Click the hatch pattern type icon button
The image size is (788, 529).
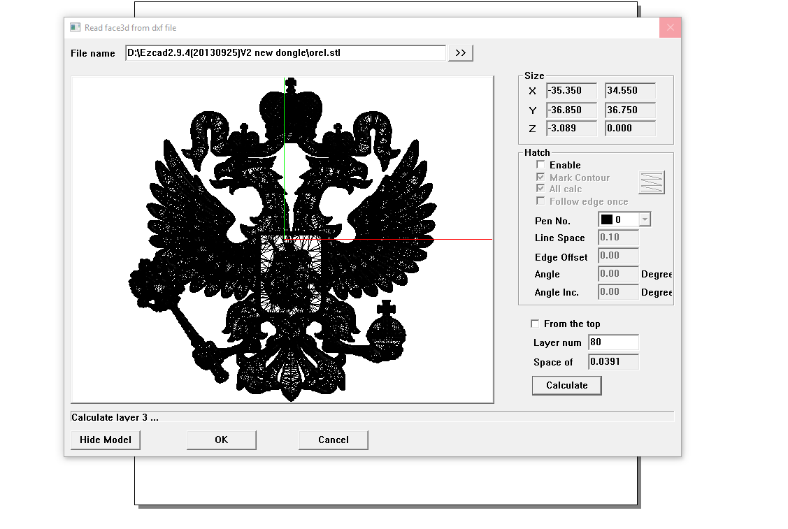(x=651, y=182)
